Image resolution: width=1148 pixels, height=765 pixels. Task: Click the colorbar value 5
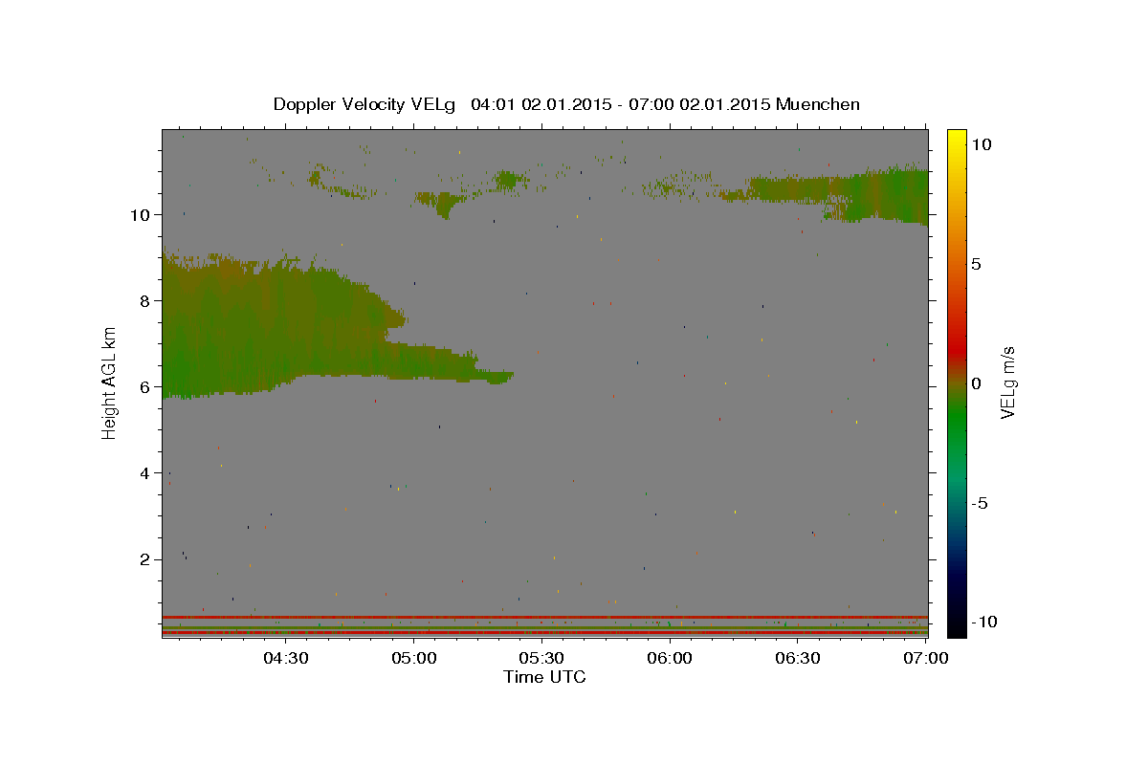tap(976, 264)
